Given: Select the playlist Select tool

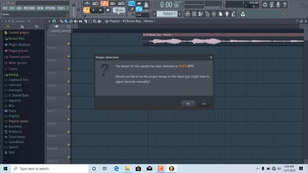Looking at the screenshot, I should coord(90,21).
